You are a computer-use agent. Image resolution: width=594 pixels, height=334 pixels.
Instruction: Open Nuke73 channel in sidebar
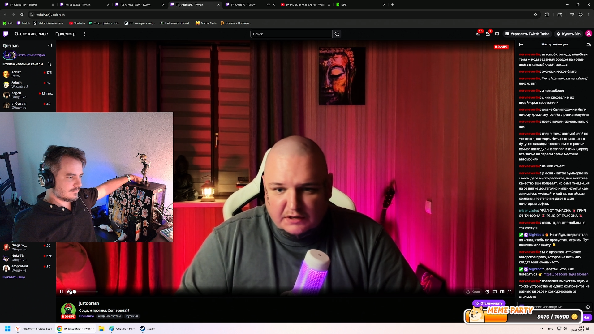point(28,258)
